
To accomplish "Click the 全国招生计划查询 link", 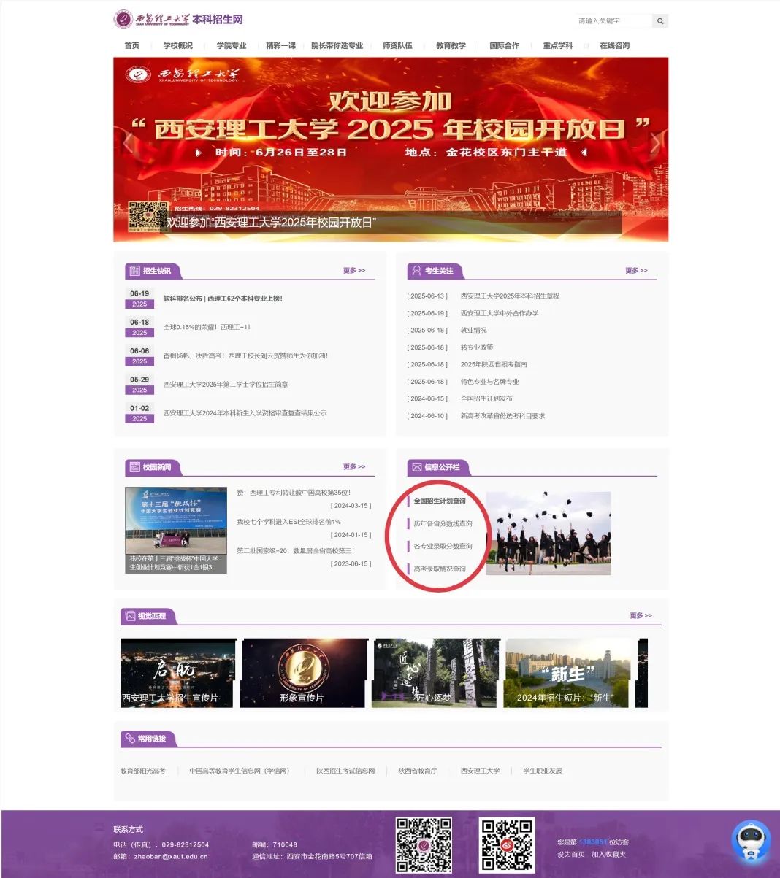I will (440, 501).
